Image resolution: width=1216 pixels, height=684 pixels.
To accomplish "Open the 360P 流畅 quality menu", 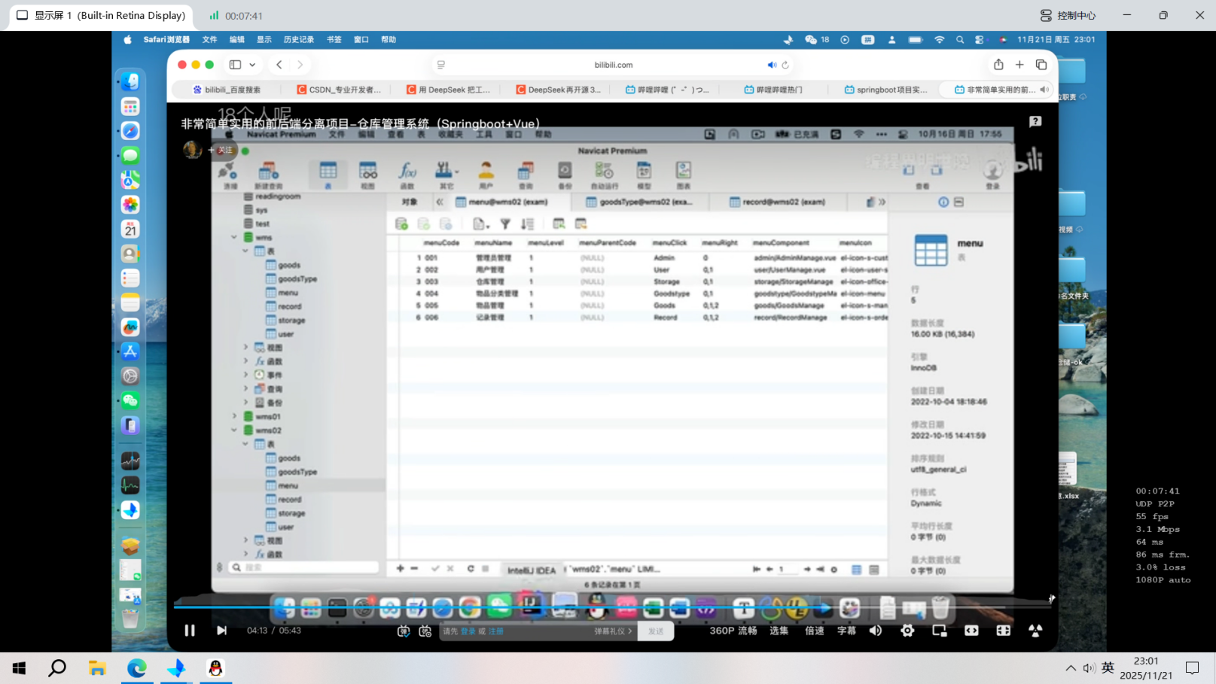I will (x=733, y=631).
